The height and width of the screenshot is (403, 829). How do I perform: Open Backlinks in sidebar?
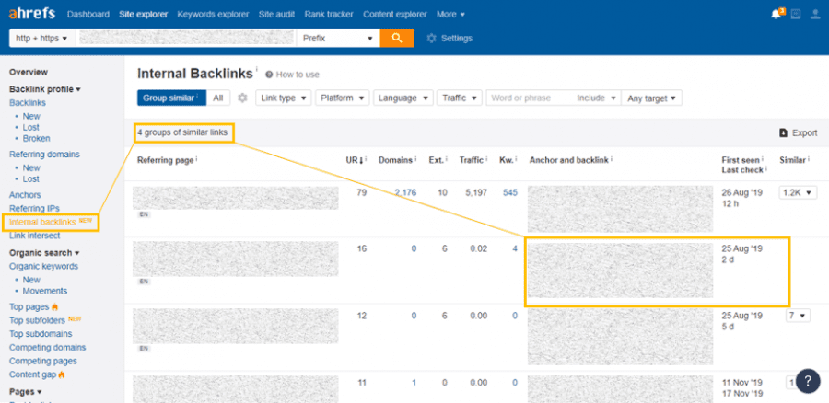click(28, 102)
